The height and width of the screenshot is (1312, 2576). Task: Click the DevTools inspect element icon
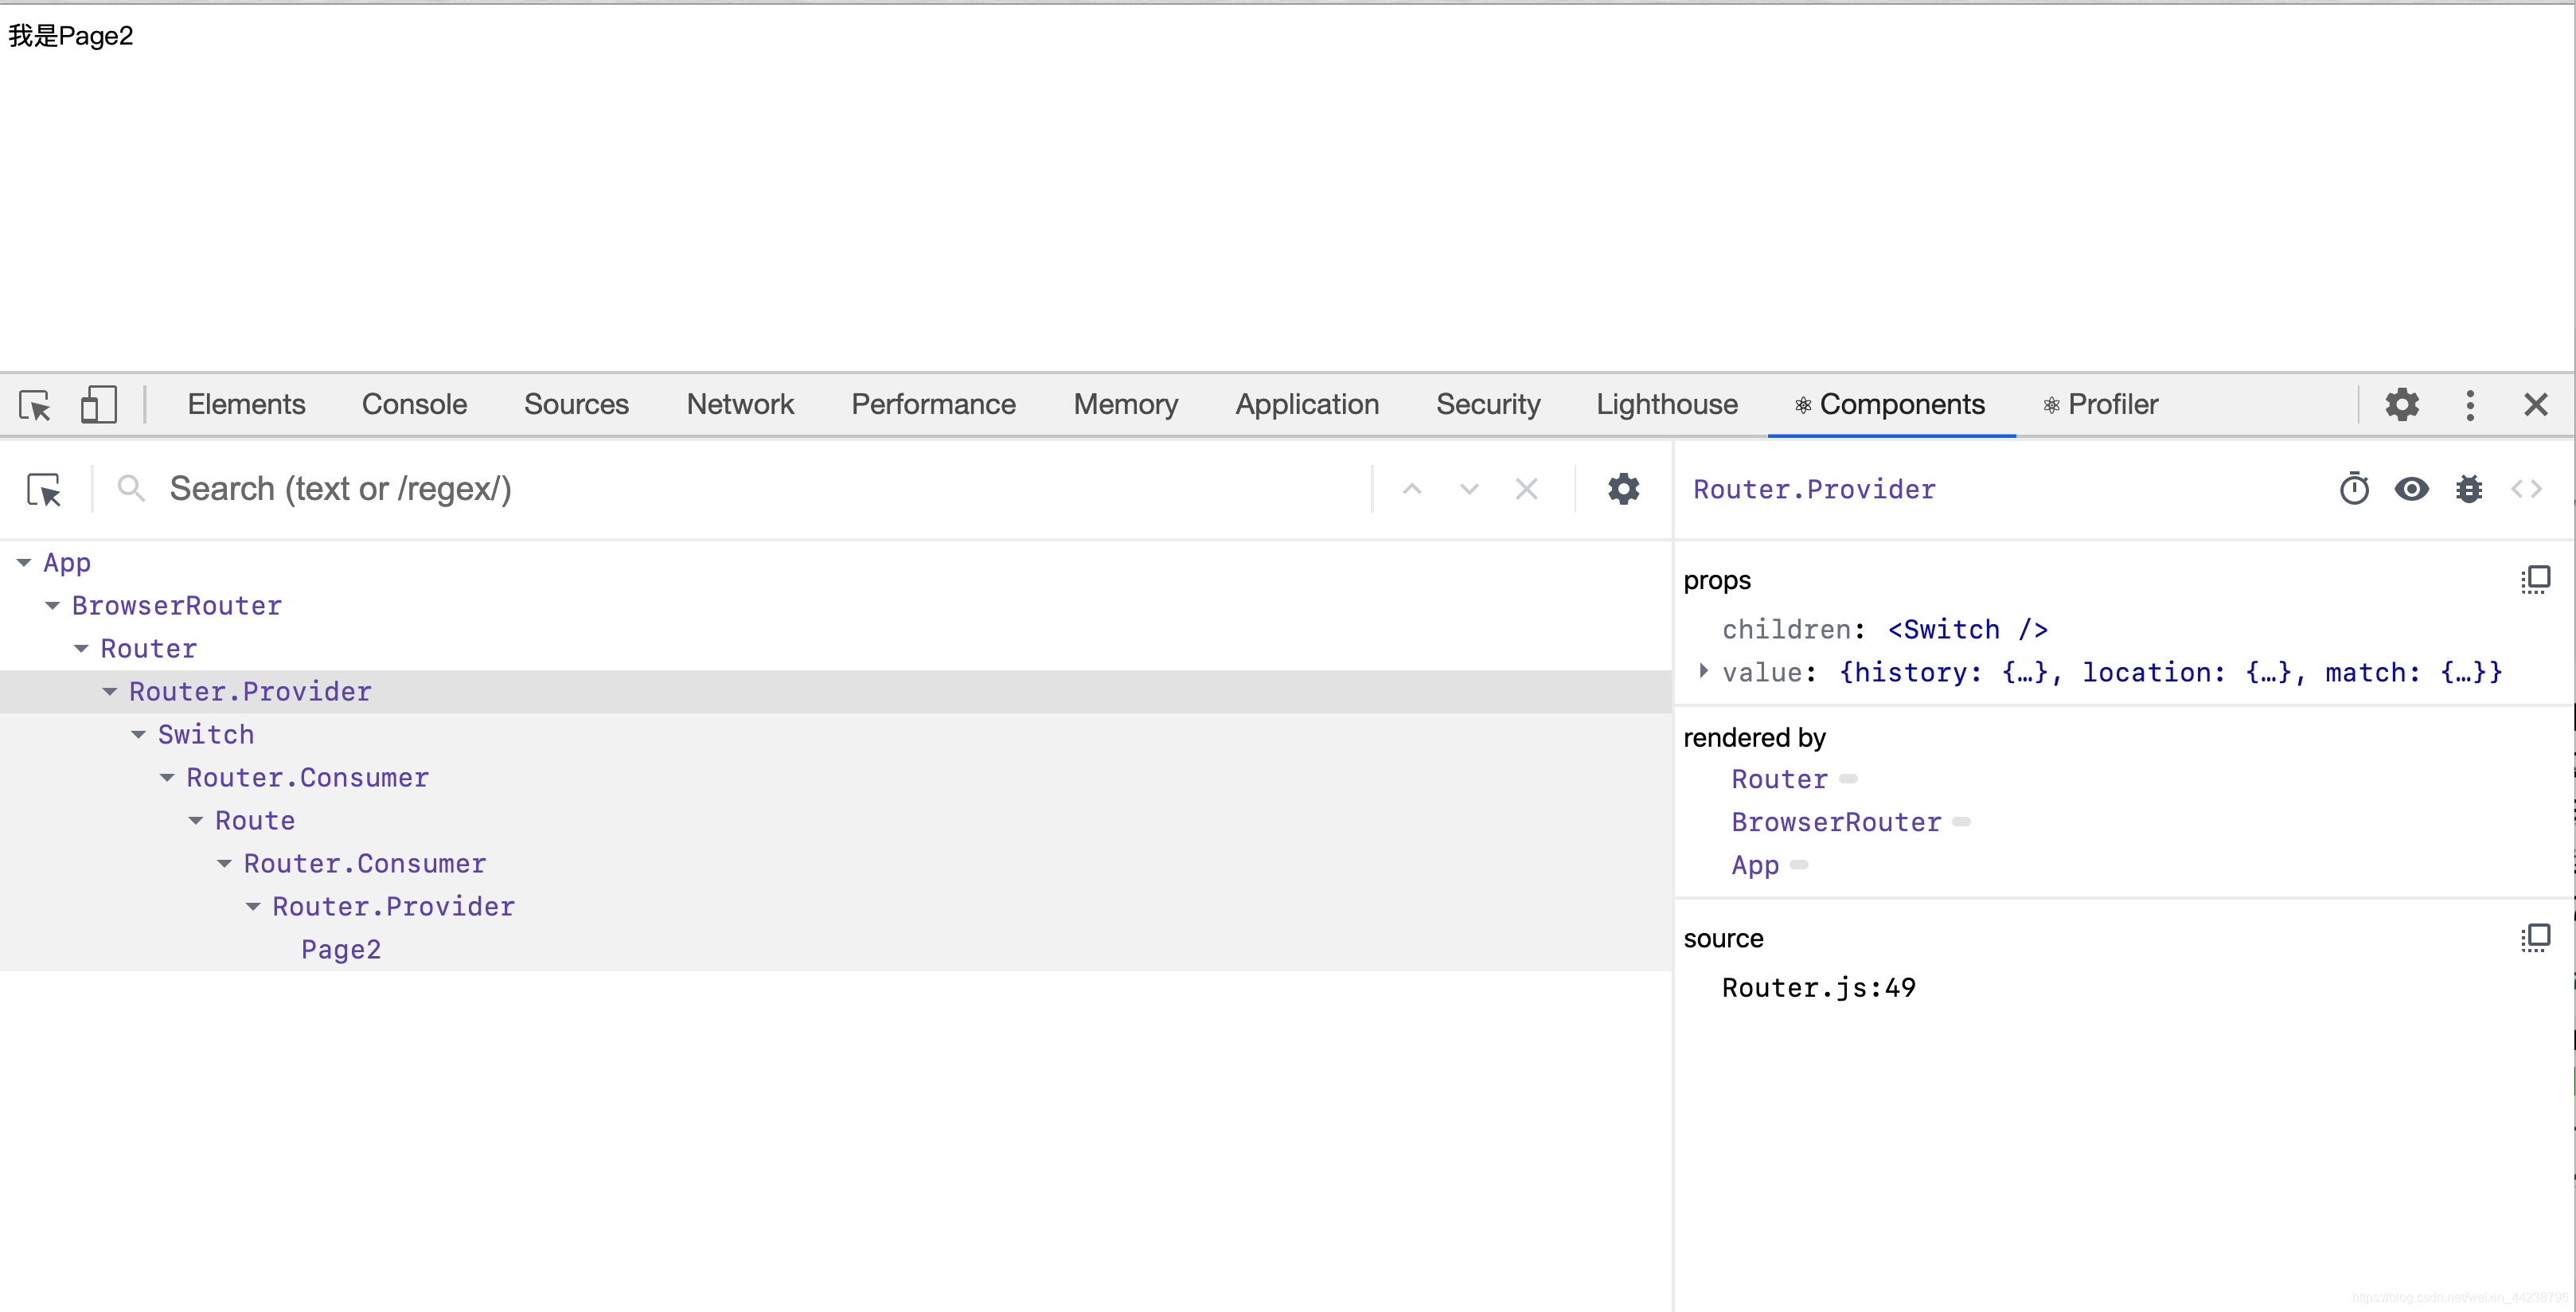coord(35,405)
